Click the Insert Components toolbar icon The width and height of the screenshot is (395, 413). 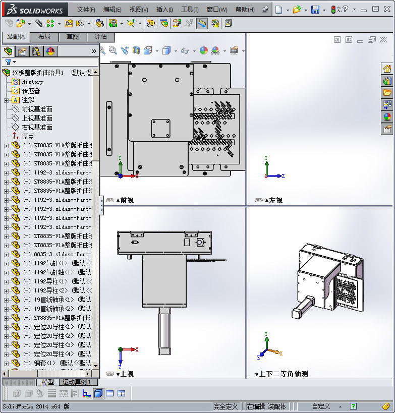tap(21, 23)
